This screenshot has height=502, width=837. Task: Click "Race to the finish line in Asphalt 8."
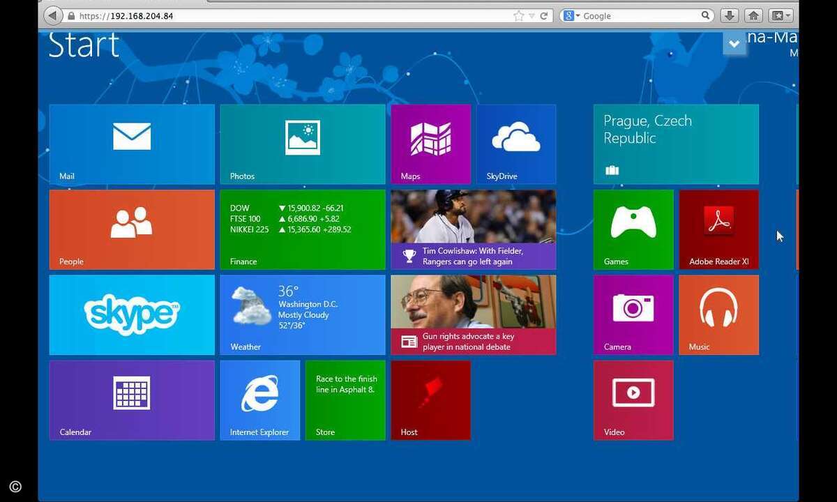point(345,384)
